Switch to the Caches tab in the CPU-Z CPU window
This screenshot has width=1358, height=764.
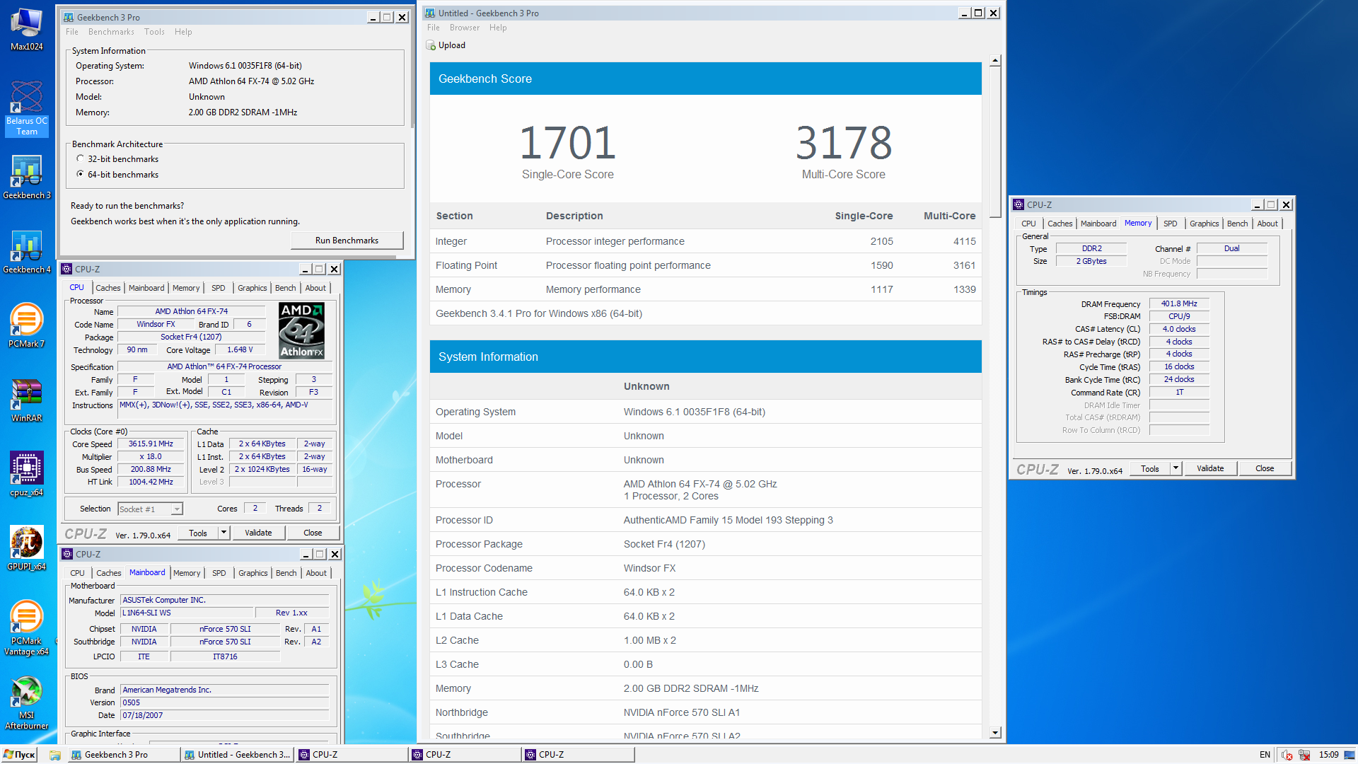[108, 288]
